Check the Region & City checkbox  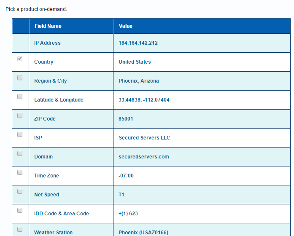click(x=20, y=78)
